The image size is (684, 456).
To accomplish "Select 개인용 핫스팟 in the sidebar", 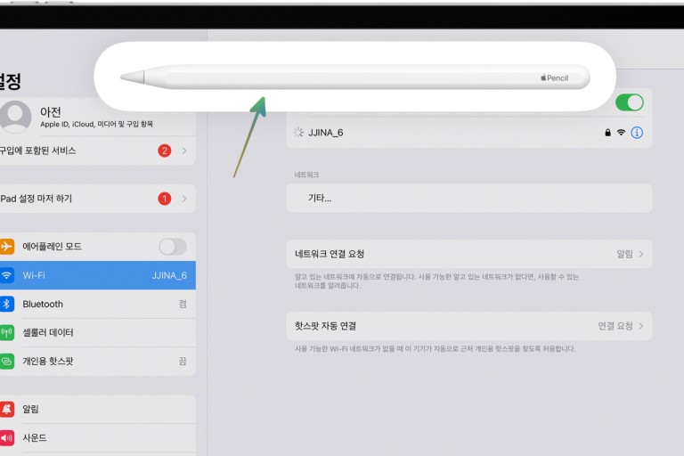I will coord(98,362).
